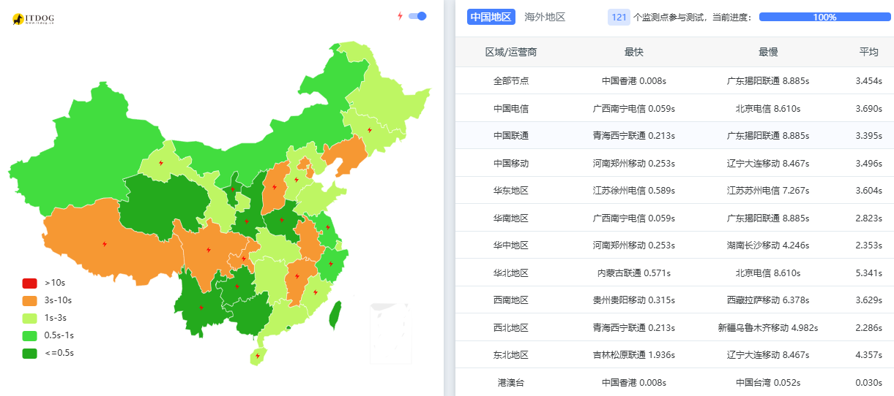Click the 100% progress bar

[x=824, y=17]
